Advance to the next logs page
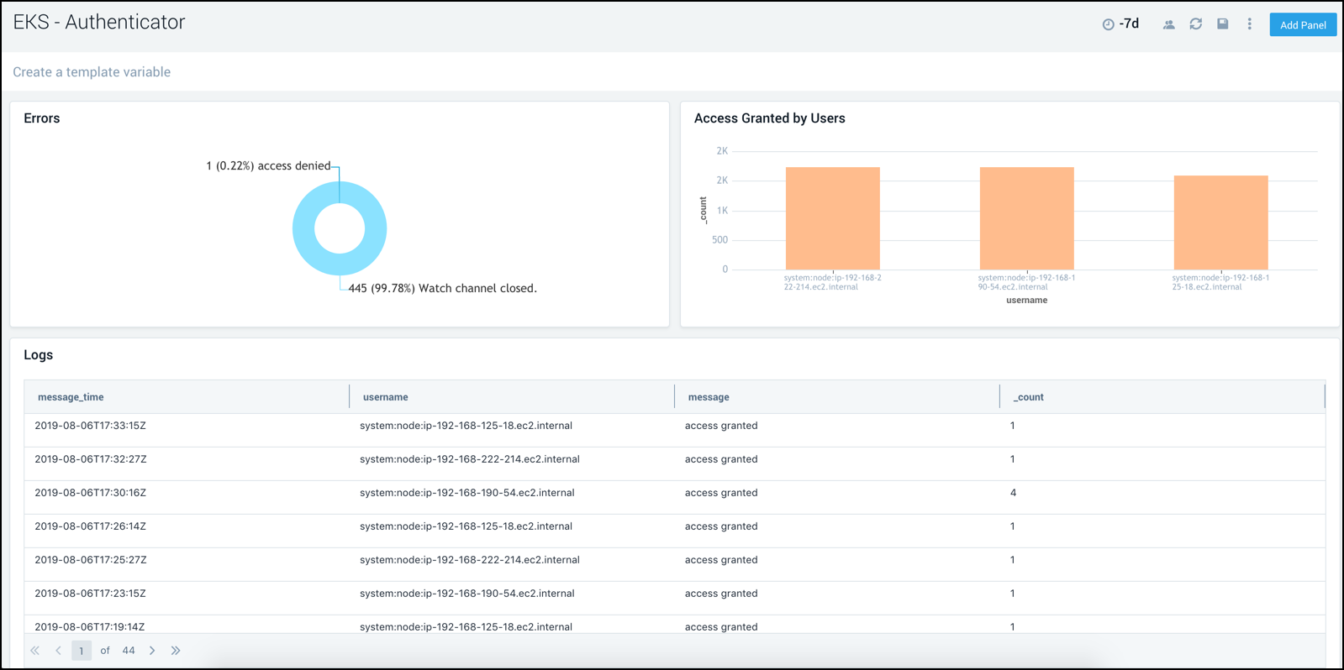Viewport: 1344px width, 670px height. coord(152,651)
